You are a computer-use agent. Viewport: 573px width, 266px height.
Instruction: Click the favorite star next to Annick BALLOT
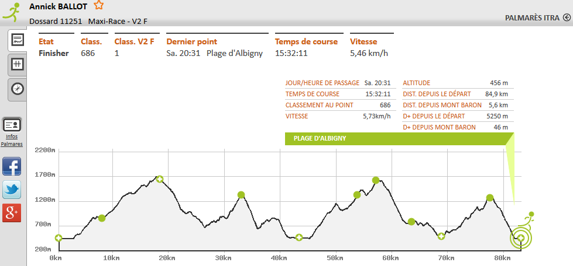pos(99,6)
